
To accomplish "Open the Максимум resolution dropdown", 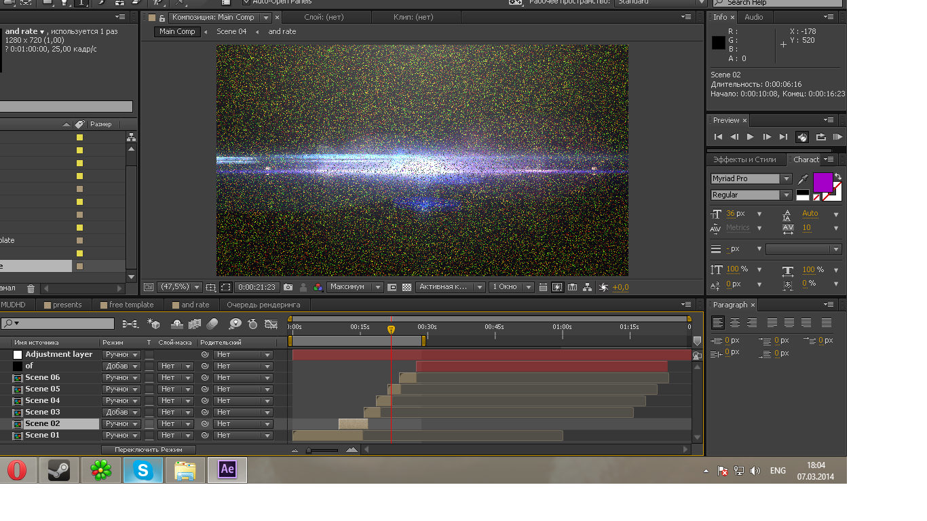I will tap(355, 288).
